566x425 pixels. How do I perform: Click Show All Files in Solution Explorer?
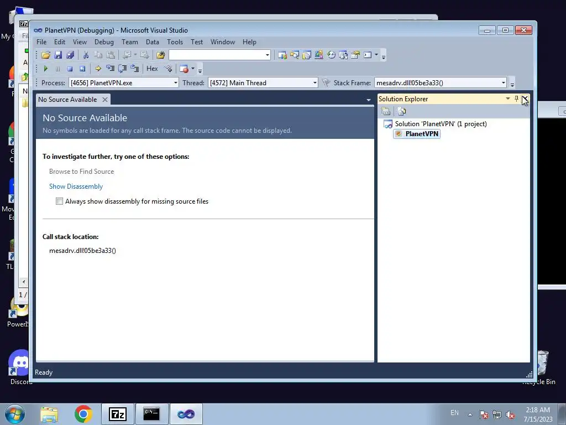401,111
